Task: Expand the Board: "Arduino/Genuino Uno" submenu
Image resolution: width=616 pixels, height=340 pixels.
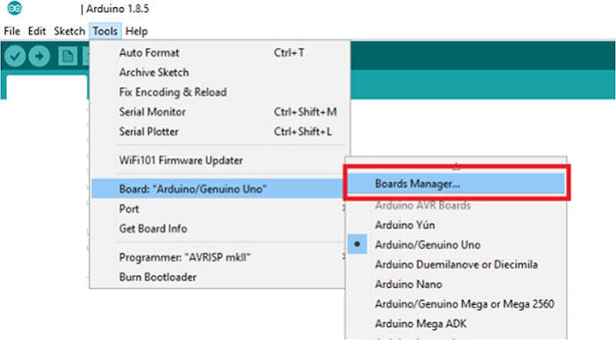Action: [x=192, y=189]
